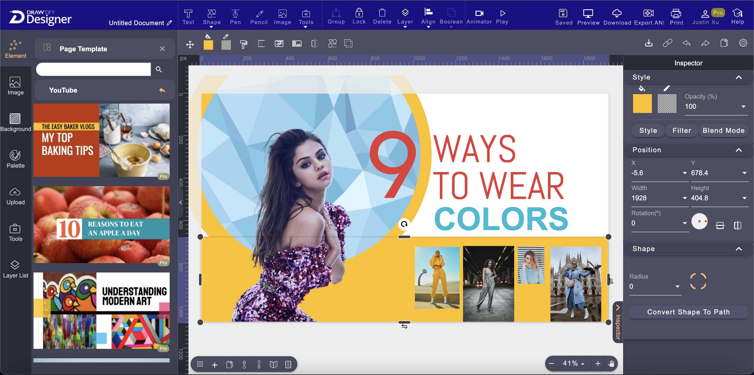Click the format painter icon
Viewport: 754px width, 375px height.
[243, 44]
